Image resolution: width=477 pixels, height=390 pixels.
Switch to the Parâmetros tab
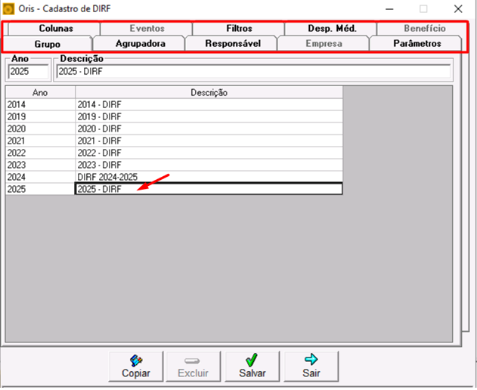(x=417, y=44)
